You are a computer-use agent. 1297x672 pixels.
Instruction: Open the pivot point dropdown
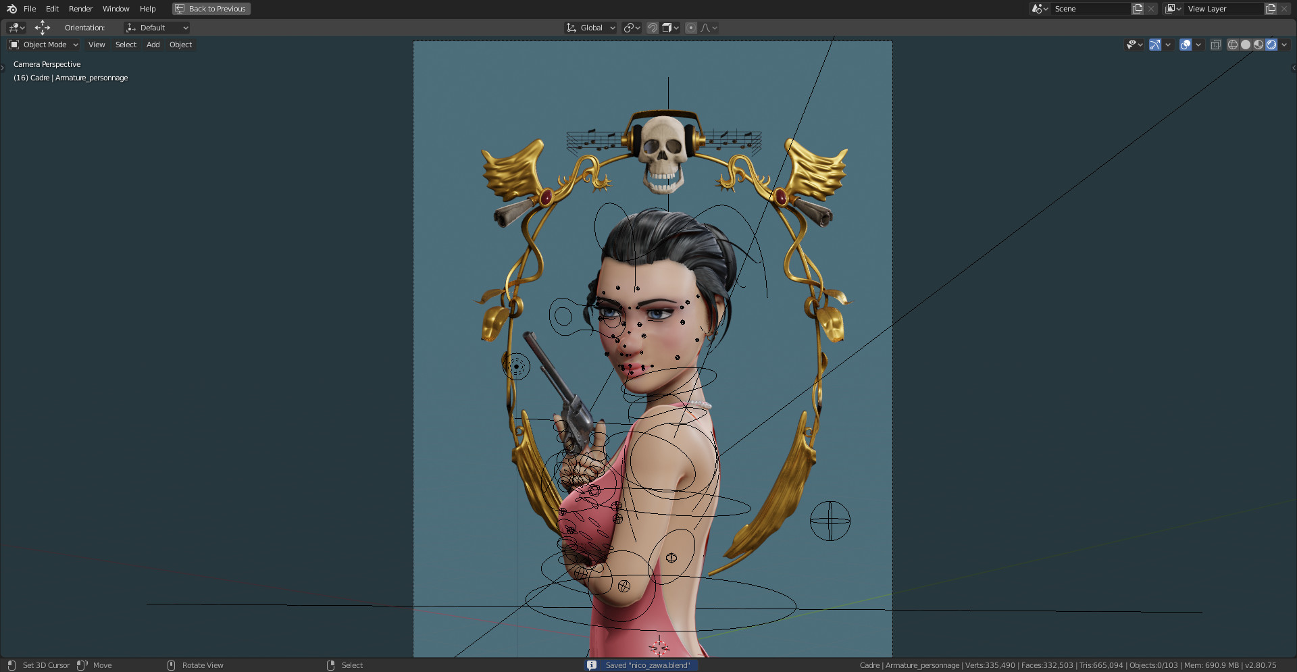click(632, 28)
